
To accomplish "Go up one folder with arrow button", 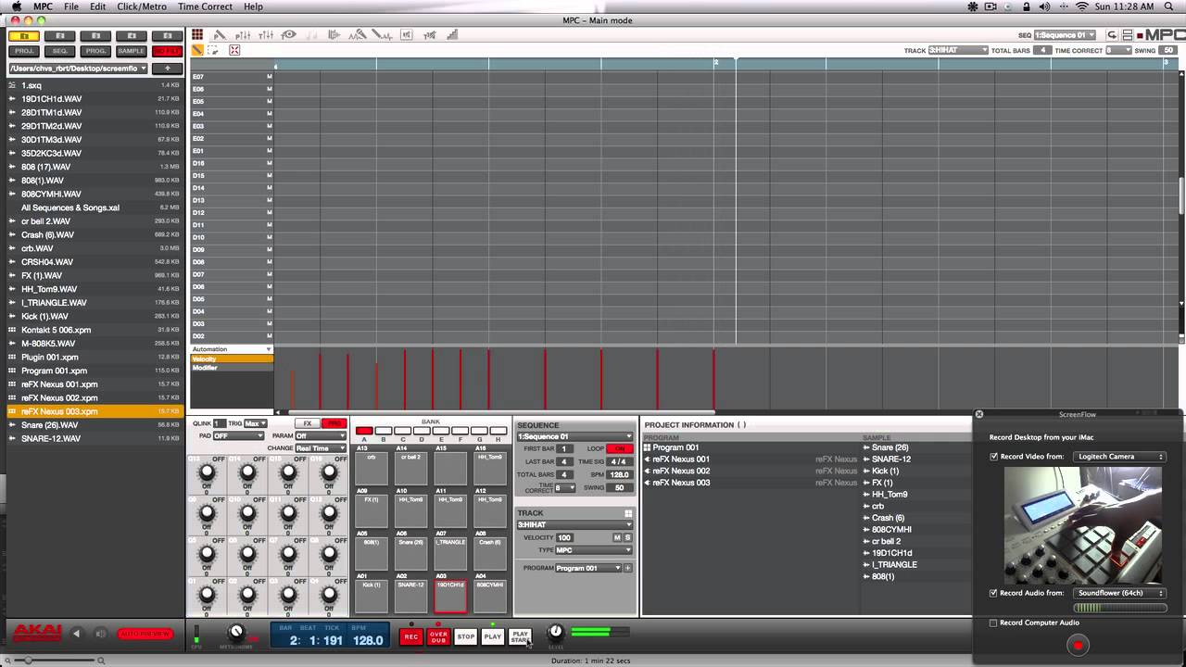I will (x=168, y=69).
